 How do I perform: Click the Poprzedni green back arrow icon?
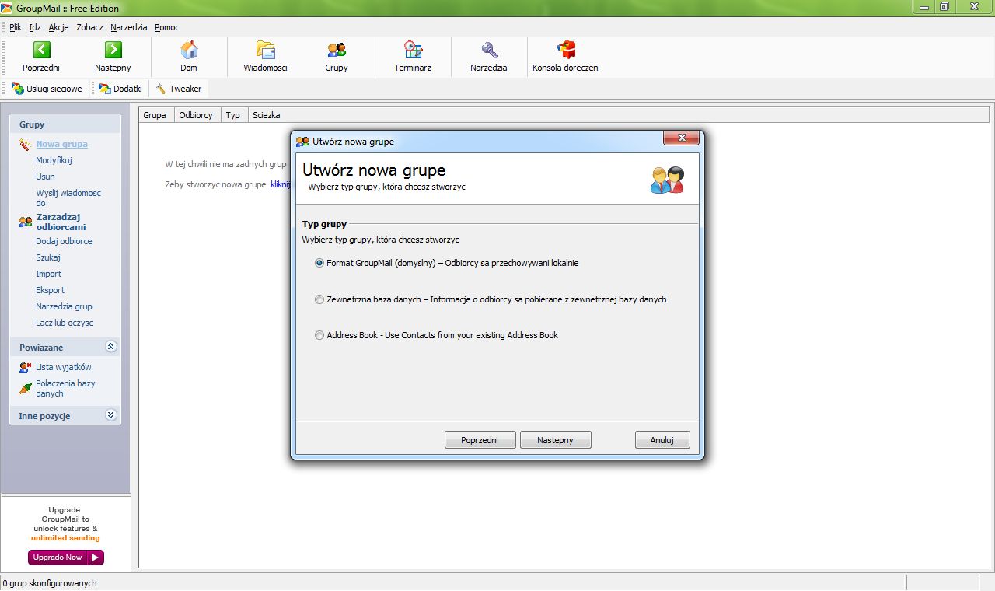tap(41, 50)
